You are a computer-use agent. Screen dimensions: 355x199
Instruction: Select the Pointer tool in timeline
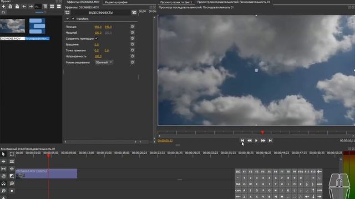pyautogui.click(x=3, y=154)
